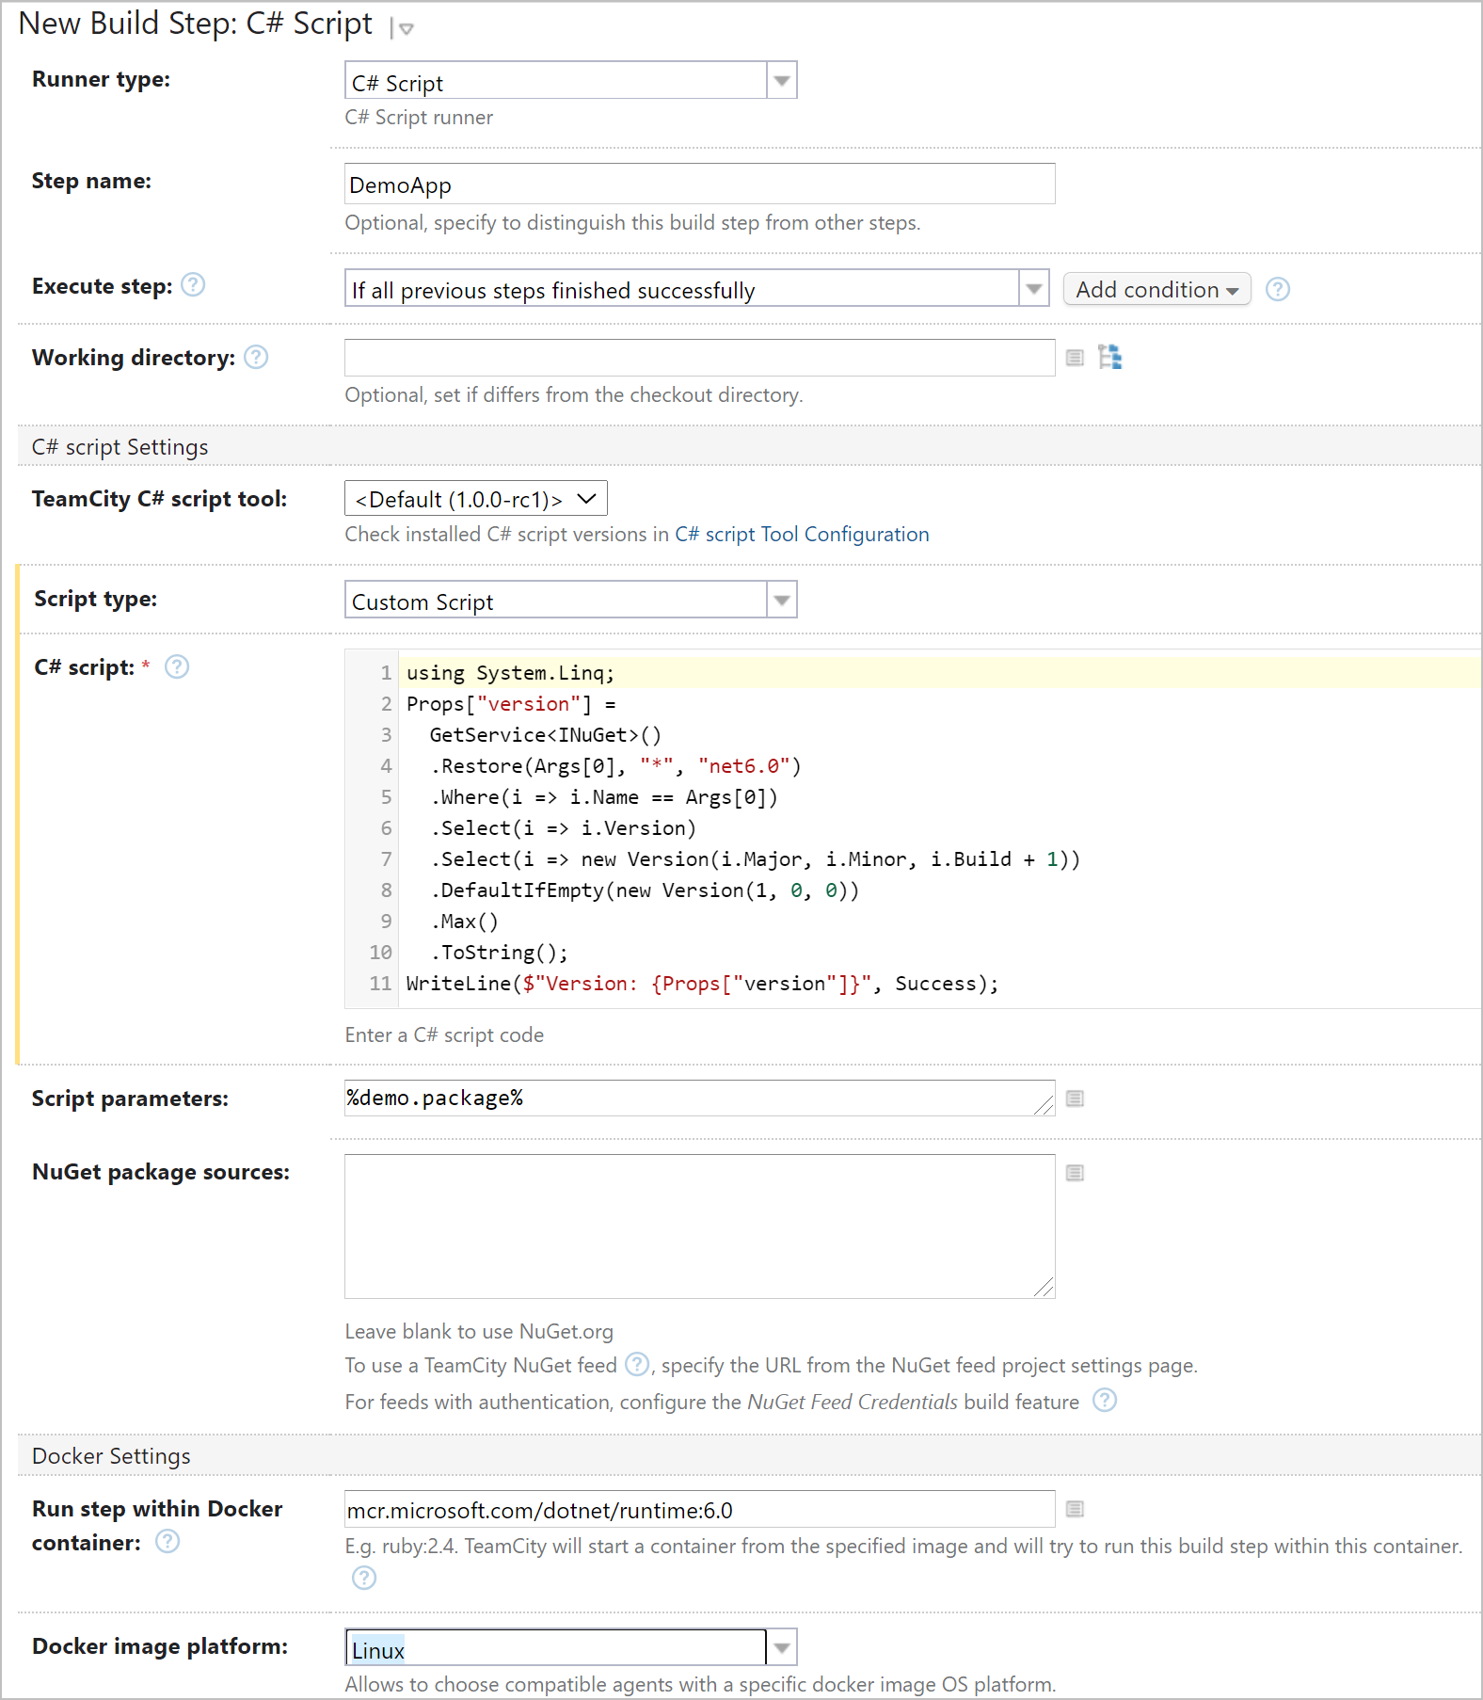Open the page title dropdown arrow
1483x1700 pixels.
coord(407,29)
